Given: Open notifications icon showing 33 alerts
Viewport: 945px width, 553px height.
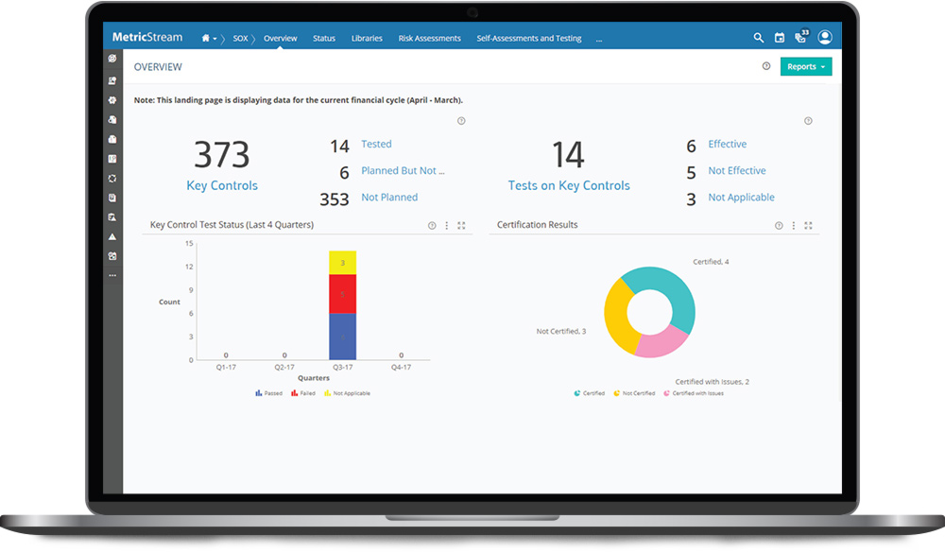Looking at the screenshot, I should point(799,38).
